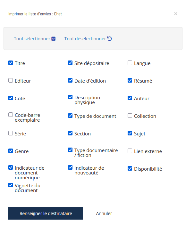Select the Lien externe checkbox
Viewport: 186px width, 226px height.
[x=130, y=151]
